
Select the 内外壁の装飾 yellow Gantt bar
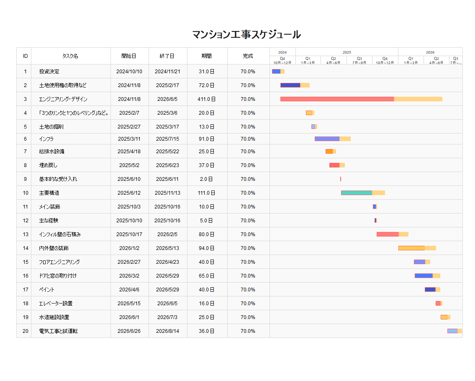pos(411,248)
